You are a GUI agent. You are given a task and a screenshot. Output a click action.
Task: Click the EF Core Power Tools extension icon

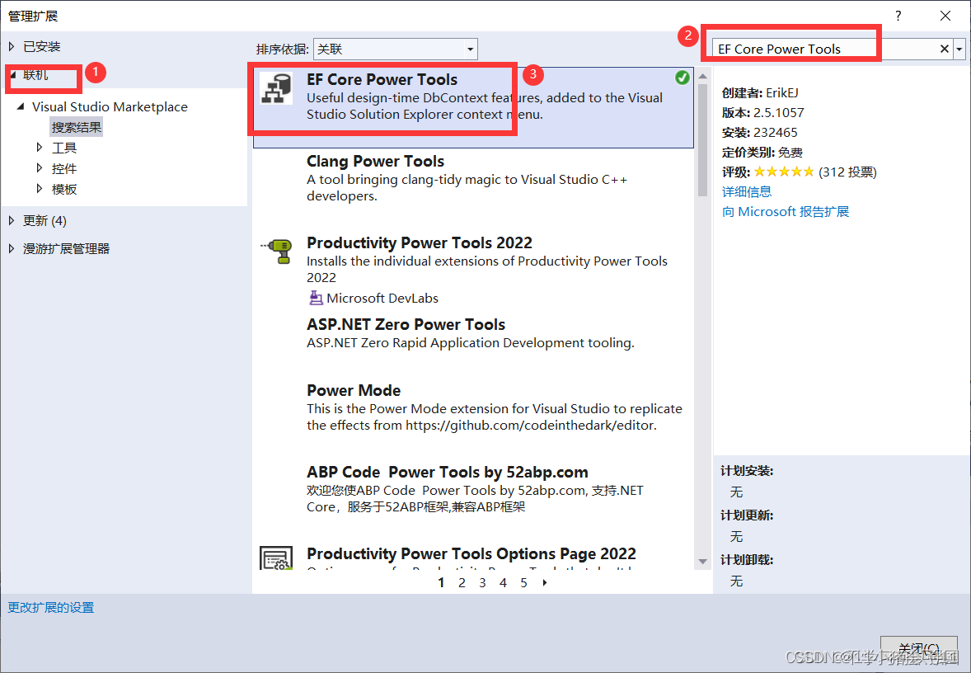[x=275, y=88]
